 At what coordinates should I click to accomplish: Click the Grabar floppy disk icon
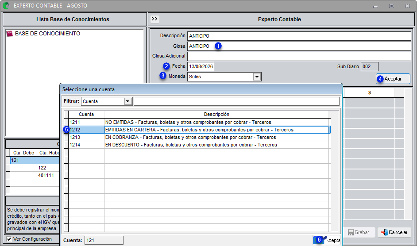351,232
